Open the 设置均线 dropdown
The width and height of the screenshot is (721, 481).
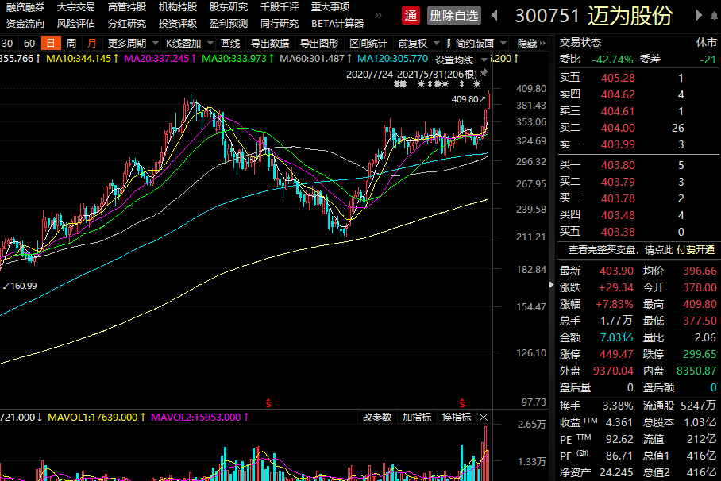tap(461, 60)
